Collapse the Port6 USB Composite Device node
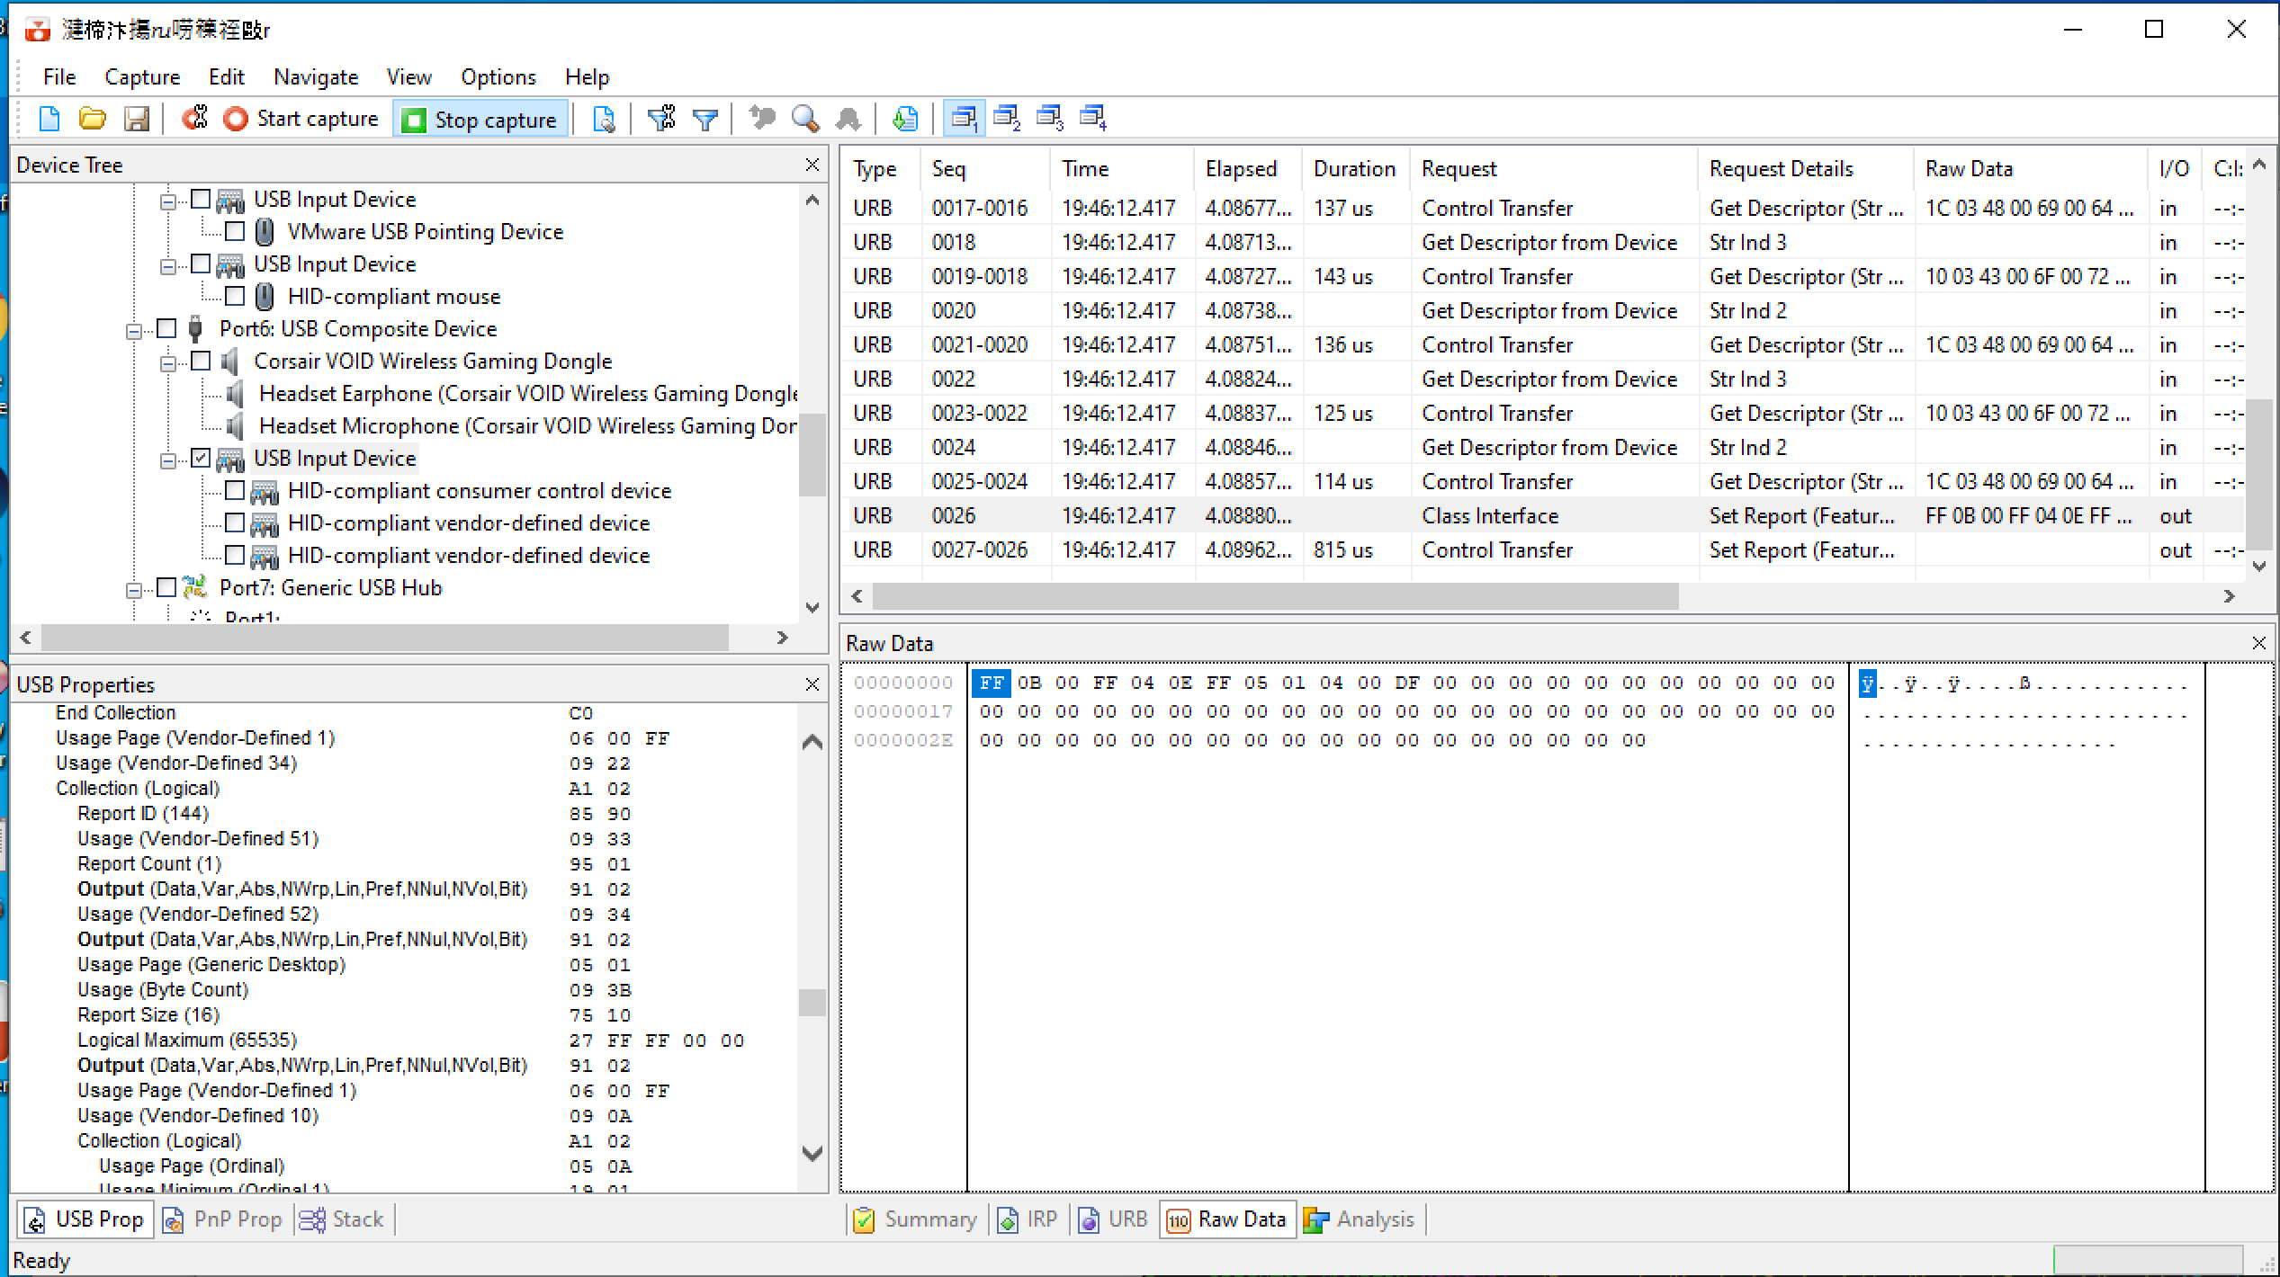This screenshot has width=2280, height=1277. coord(134,330)
